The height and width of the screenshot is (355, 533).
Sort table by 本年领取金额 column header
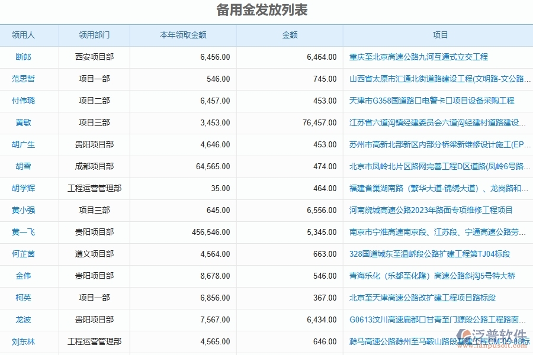click(182, 35)
